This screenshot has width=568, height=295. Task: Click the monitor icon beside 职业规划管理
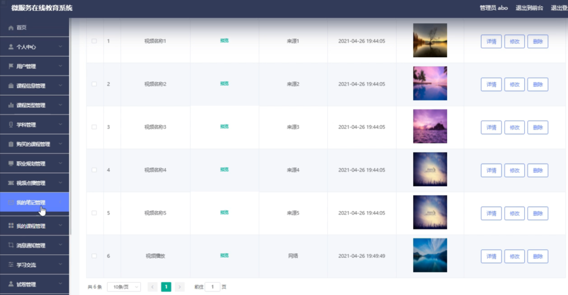point(11,163)
